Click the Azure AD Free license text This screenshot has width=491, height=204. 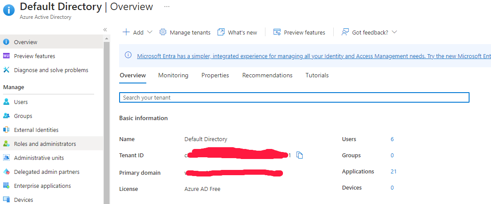pos(202,189)
